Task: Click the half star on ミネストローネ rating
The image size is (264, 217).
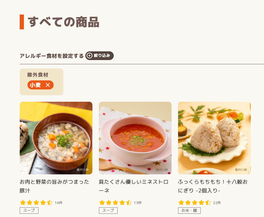Action: pos(129,203)
